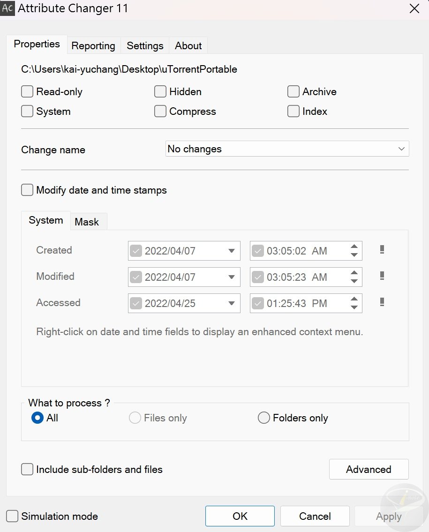Click the exclamation icon beside Modified date
This screenshot has height=532, width=429.
[x=382, y=277]
